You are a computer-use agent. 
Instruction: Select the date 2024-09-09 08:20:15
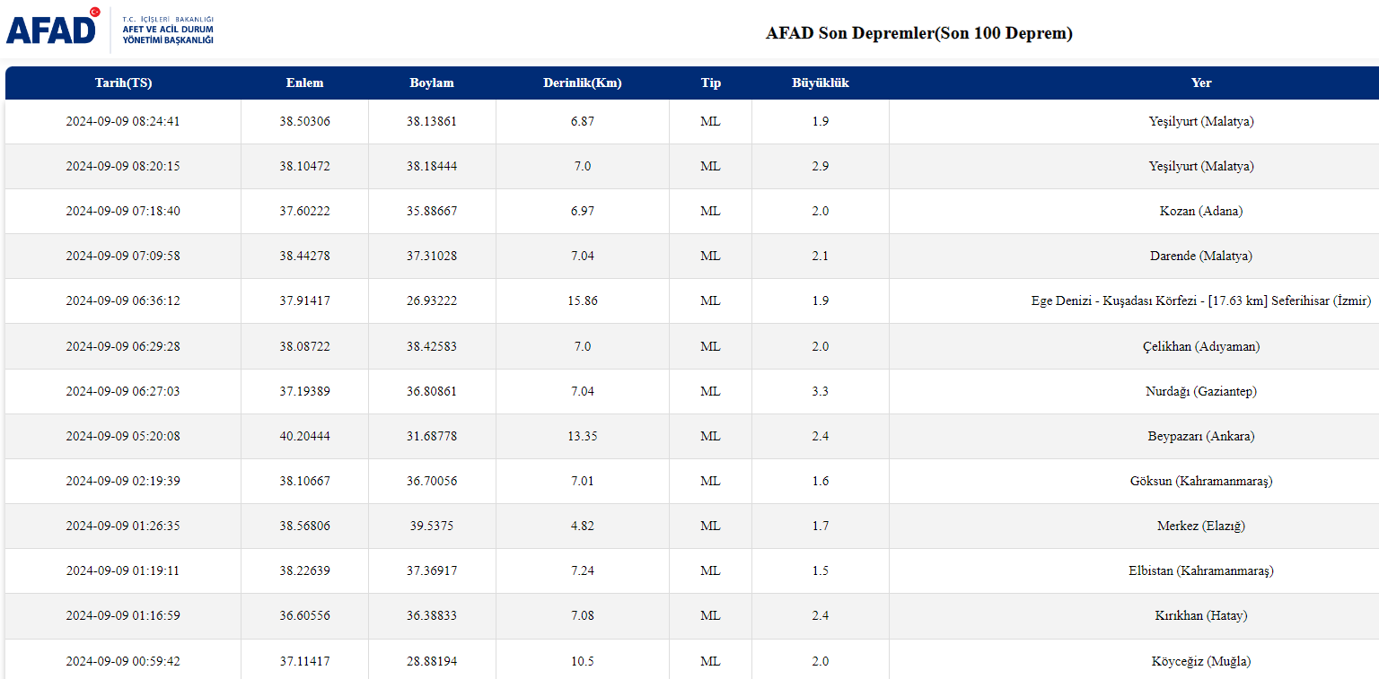pyautogui.click(x=123, y=166)
